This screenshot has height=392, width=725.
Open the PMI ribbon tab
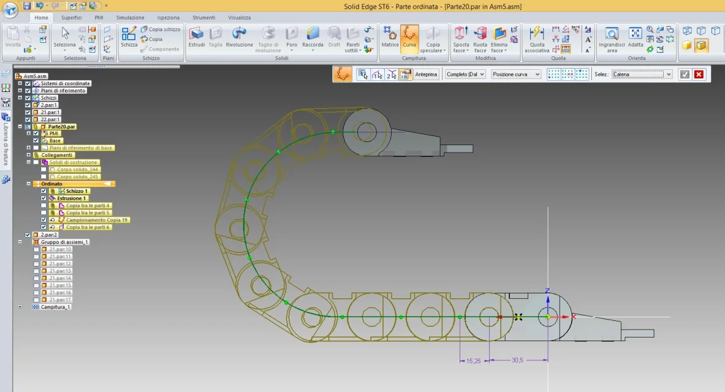click(99, 18)
